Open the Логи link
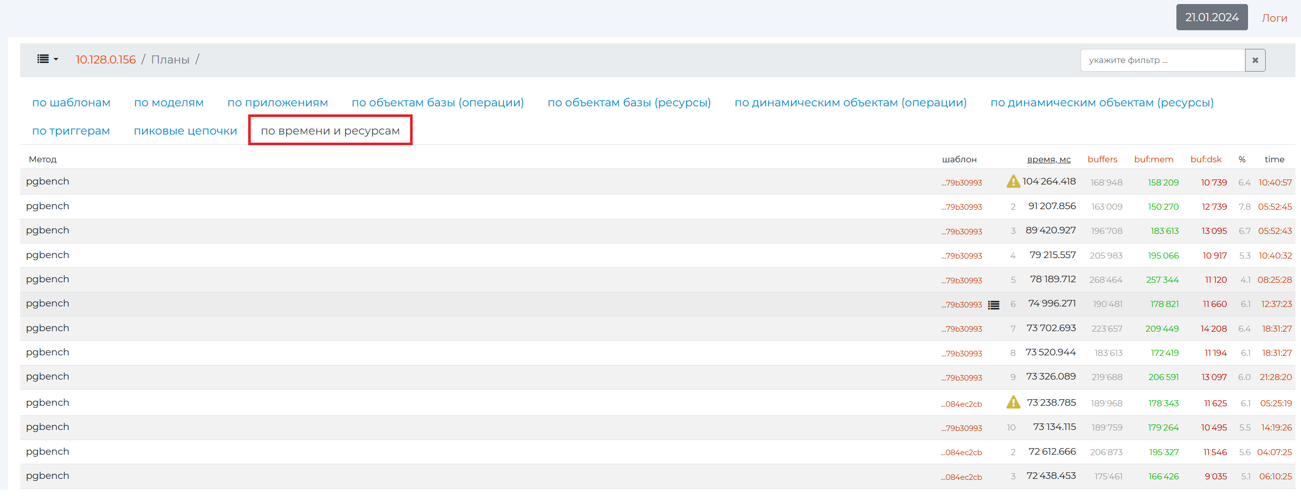Viewport: 1301px width, 496px height. pos(1274,18)
